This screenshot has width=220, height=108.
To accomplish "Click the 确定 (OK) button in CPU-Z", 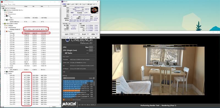I will click(96, 38).
